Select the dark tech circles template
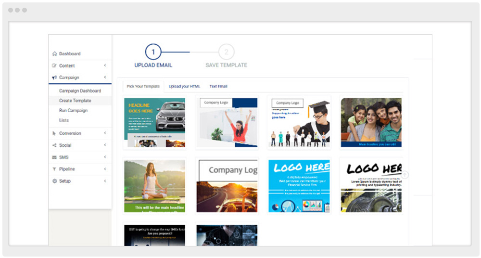481x258 pixels. pyautogui.click(x=227, y=235)
